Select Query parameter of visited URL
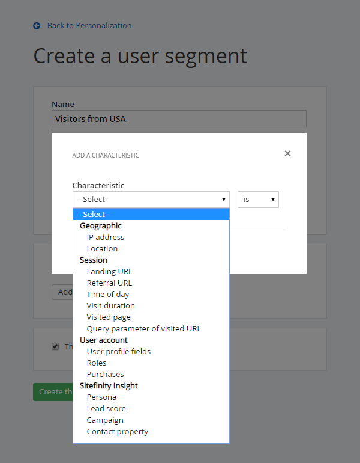The width and height of the screenshot is (360, 463). pyautogui.click(x=144, y=329)
